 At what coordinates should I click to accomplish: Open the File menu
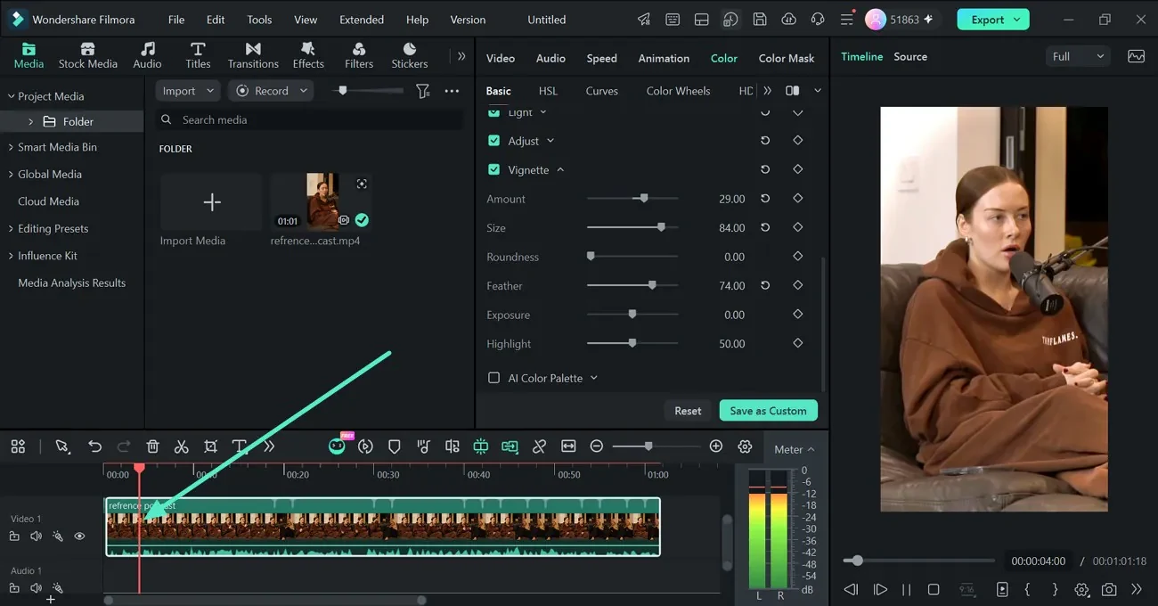(176, 20)
